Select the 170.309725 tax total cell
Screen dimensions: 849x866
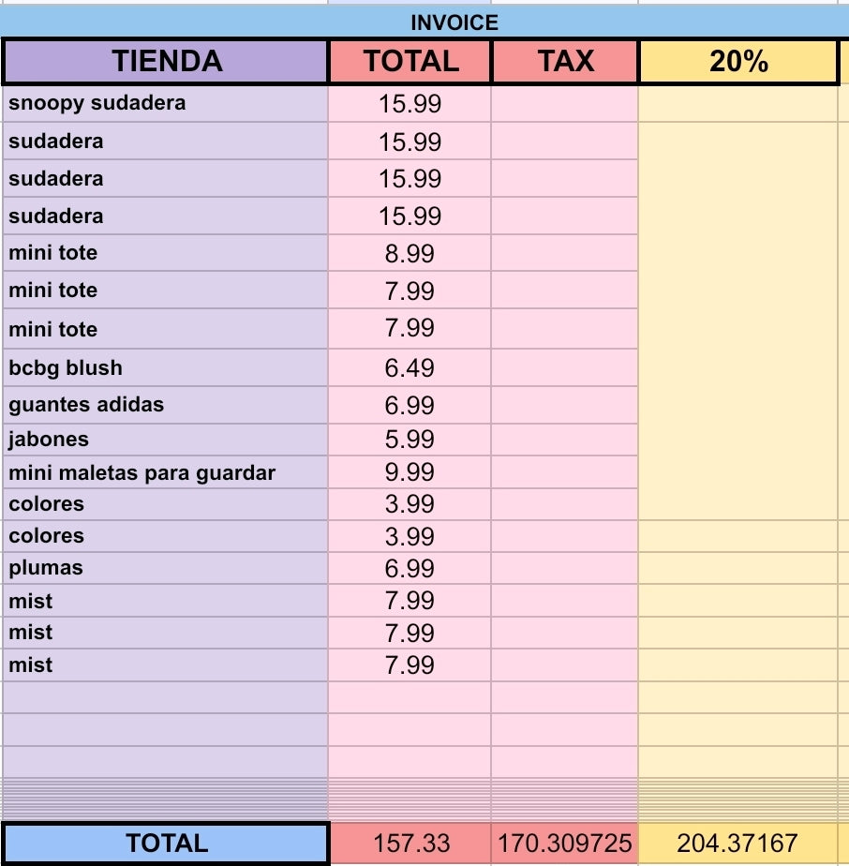tap(564, 843)
